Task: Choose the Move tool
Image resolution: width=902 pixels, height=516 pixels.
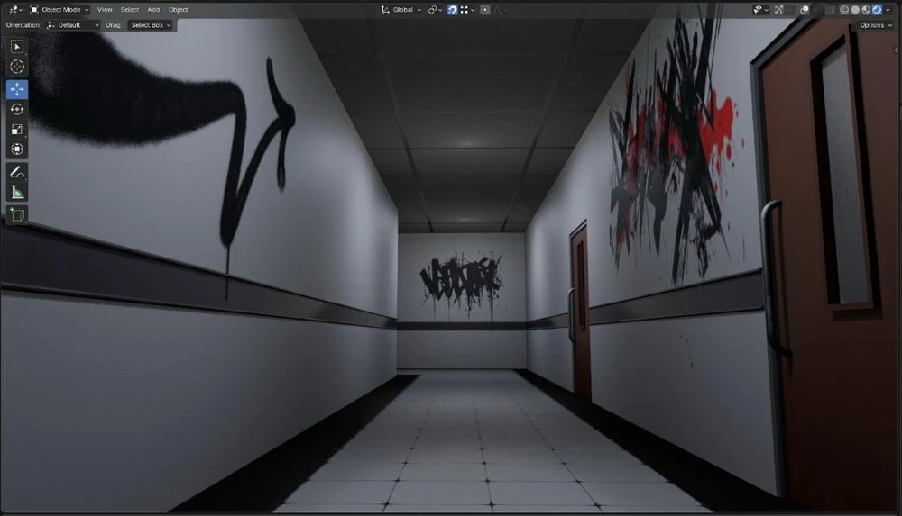Action: pos(17,89)
